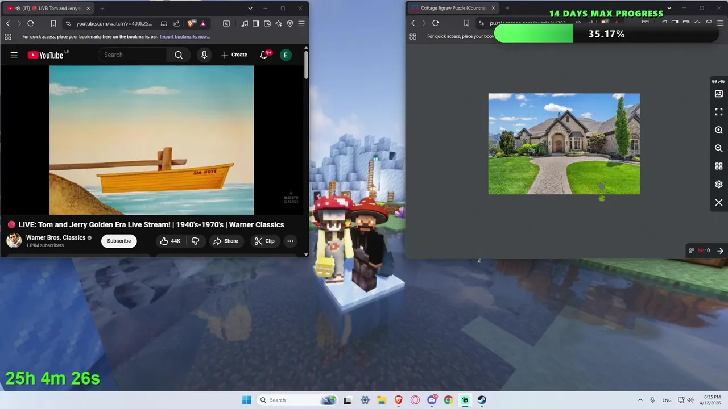
Task: Mute tab audio via the speaker icon
Action: tap(18, 9)
